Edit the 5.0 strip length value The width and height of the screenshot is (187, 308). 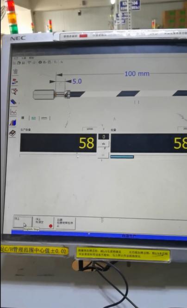[x=77, y=81]
